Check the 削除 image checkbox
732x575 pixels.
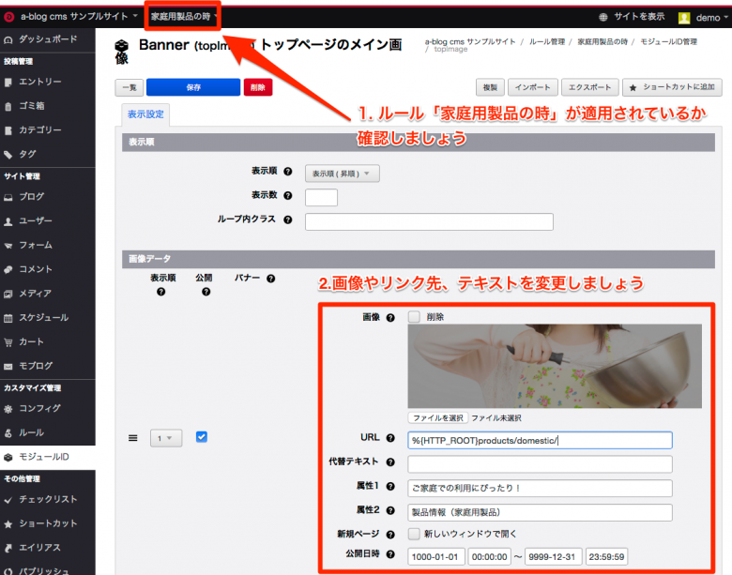click(414, 317)
